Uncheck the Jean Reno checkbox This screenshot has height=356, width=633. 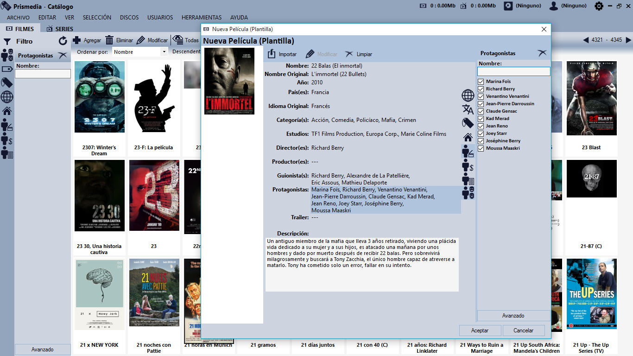481,126
